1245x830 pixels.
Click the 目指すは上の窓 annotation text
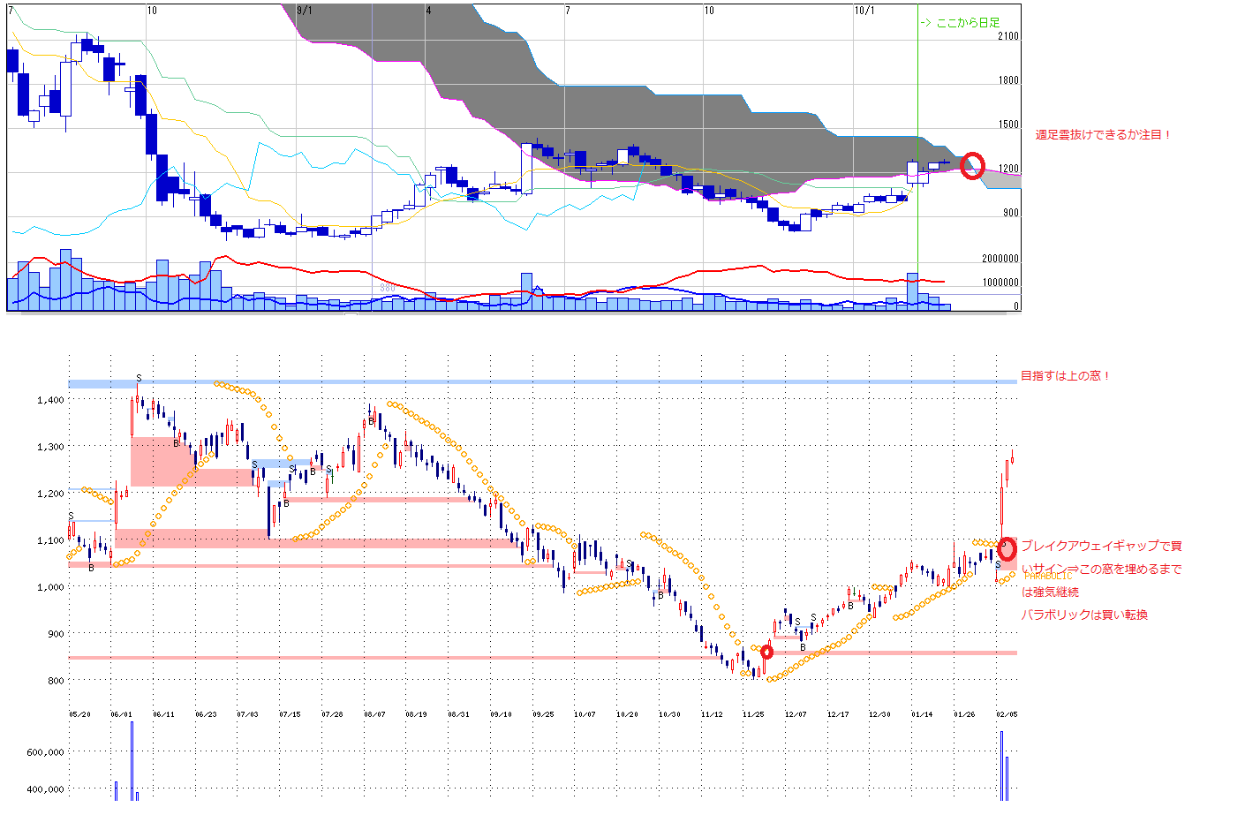click(1065, 376)
